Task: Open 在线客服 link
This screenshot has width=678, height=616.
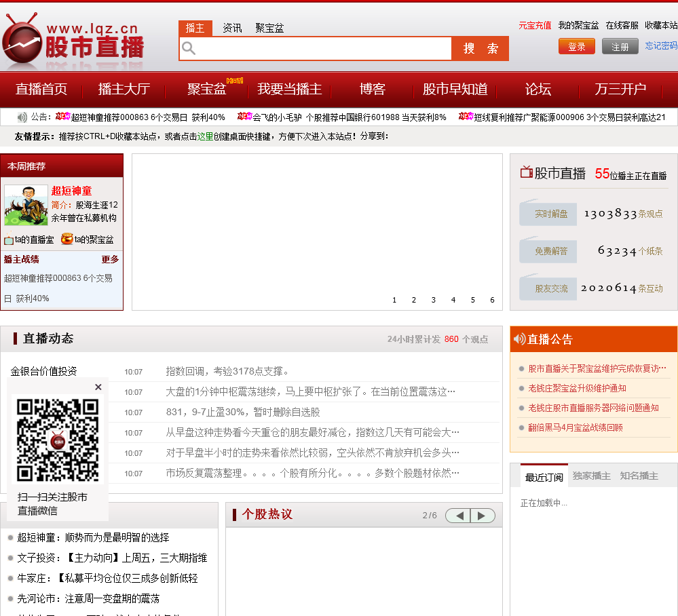Action: (622, 26)
